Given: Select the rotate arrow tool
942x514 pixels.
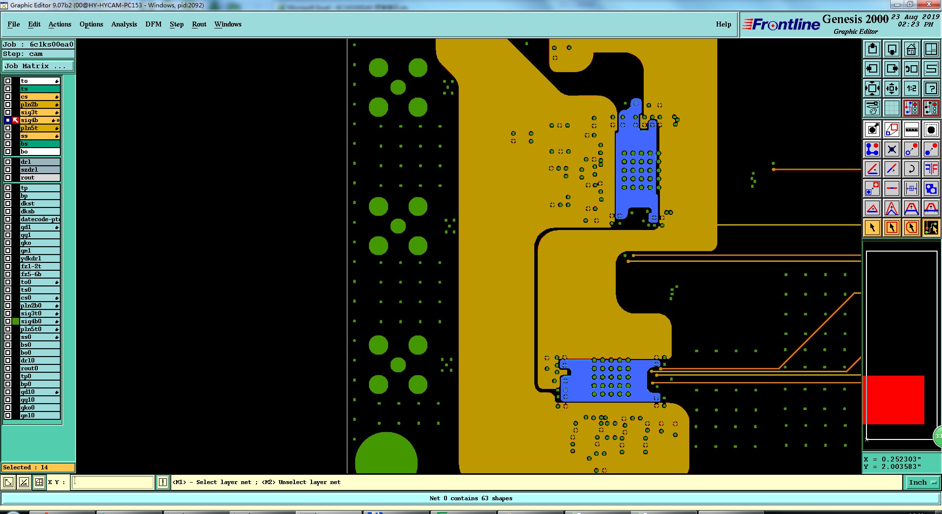Looking at the screenshot, I should coord(912,169).
